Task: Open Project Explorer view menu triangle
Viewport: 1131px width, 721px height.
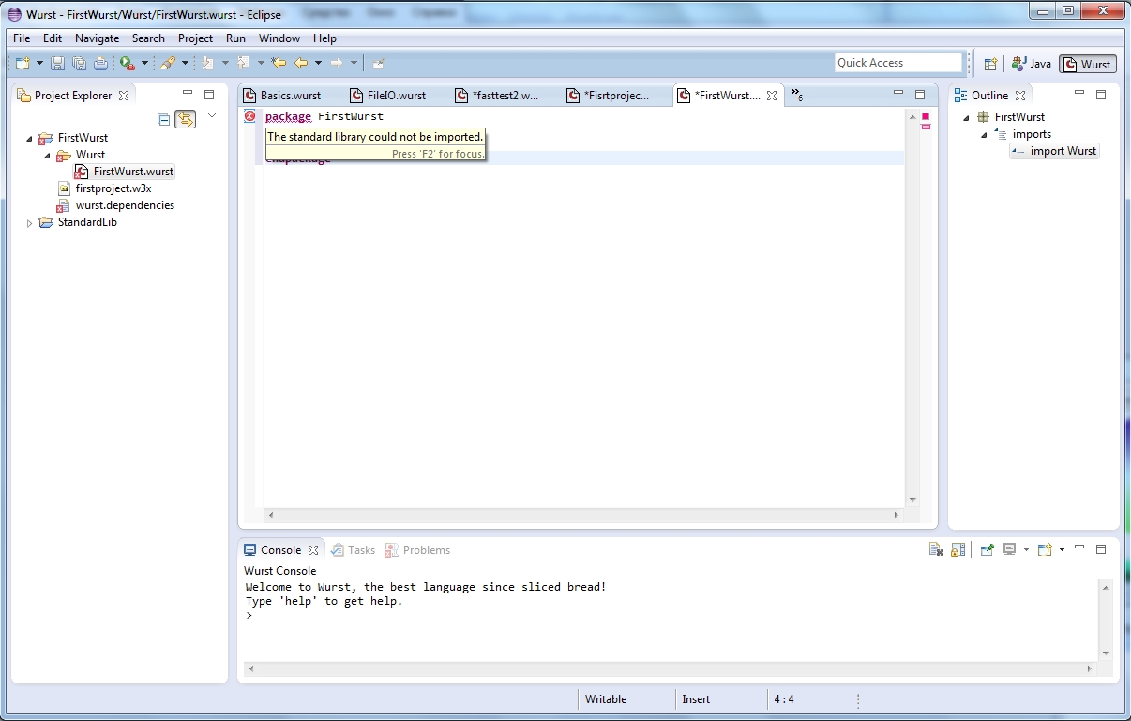Action: tap(212, 115)
